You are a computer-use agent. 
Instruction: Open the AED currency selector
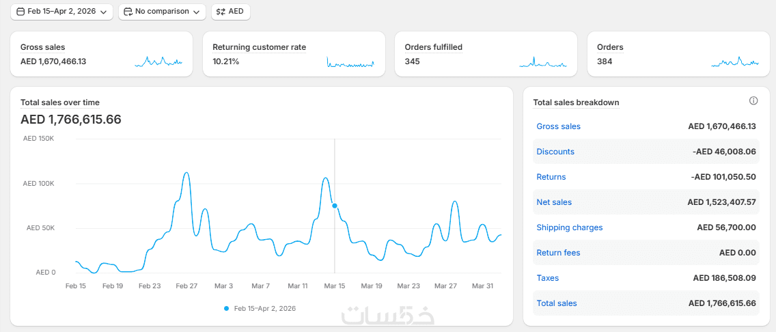tap(231, 12)
